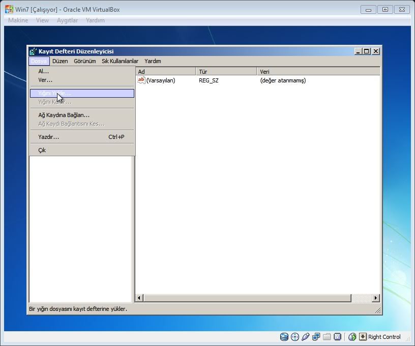Choose "Ver..." from the Dosya menu
This screenshot has height=346, width=415.
(x=45, y=80)
